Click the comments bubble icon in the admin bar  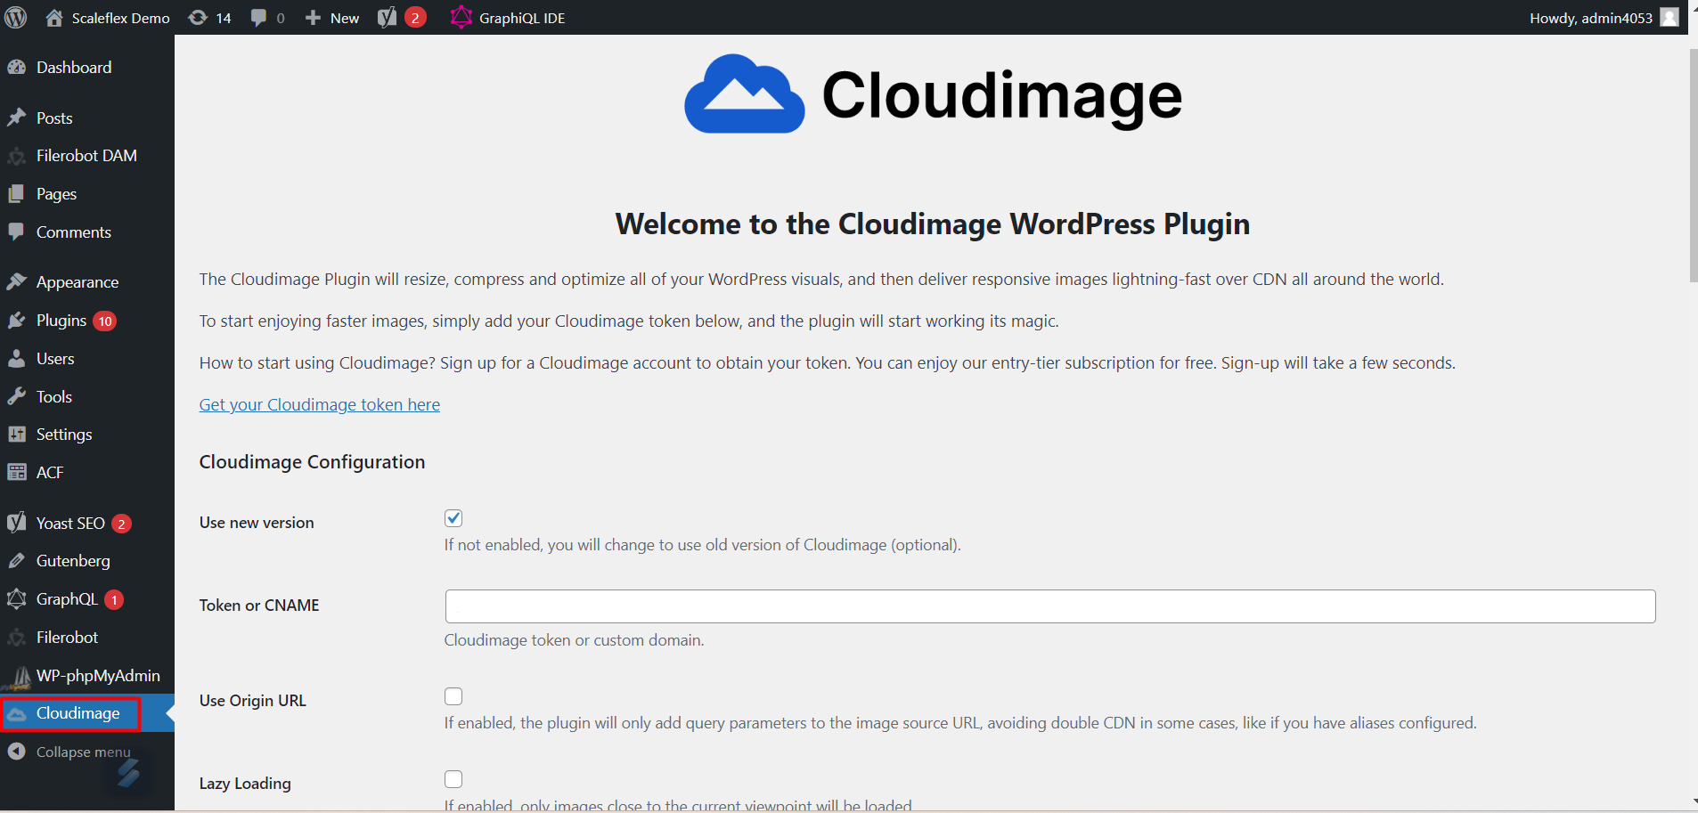point(258,18)
